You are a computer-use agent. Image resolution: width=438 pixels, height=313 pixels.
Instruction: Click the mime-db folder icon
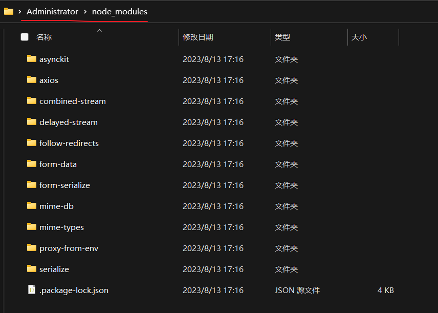coord(32,205)
